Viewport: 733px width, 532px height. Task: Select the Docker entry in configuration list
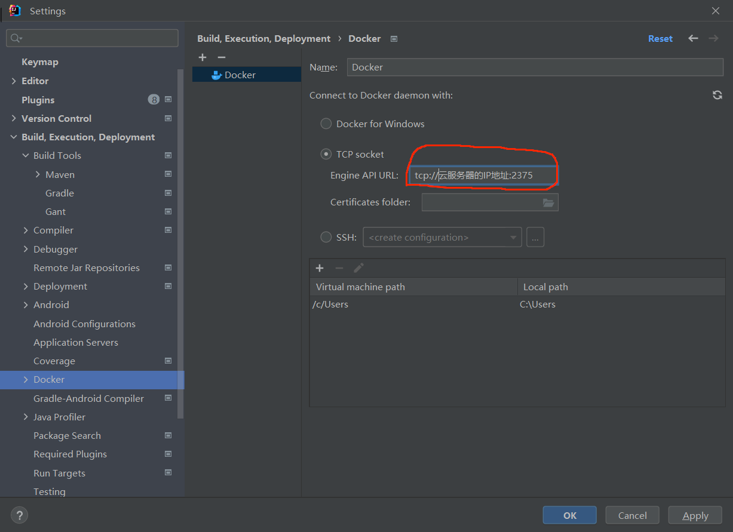click(247, 75)
